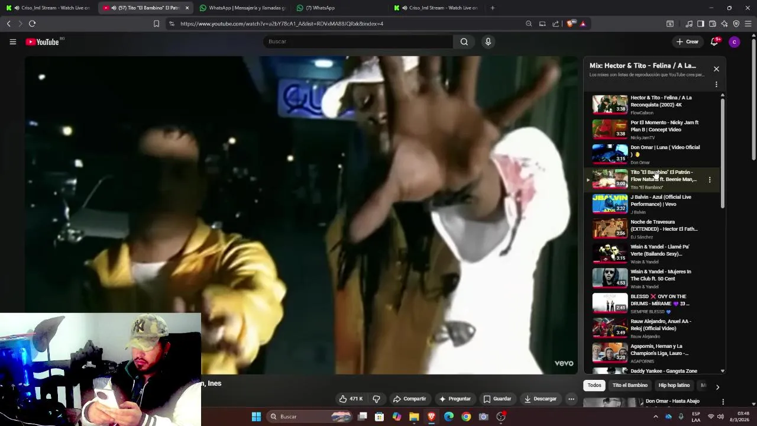Viewport: 757px width, 426px height.
Task: Play Por El Momento Nicky Jam video
Action: pyautogui.click(x=610, y=130)
